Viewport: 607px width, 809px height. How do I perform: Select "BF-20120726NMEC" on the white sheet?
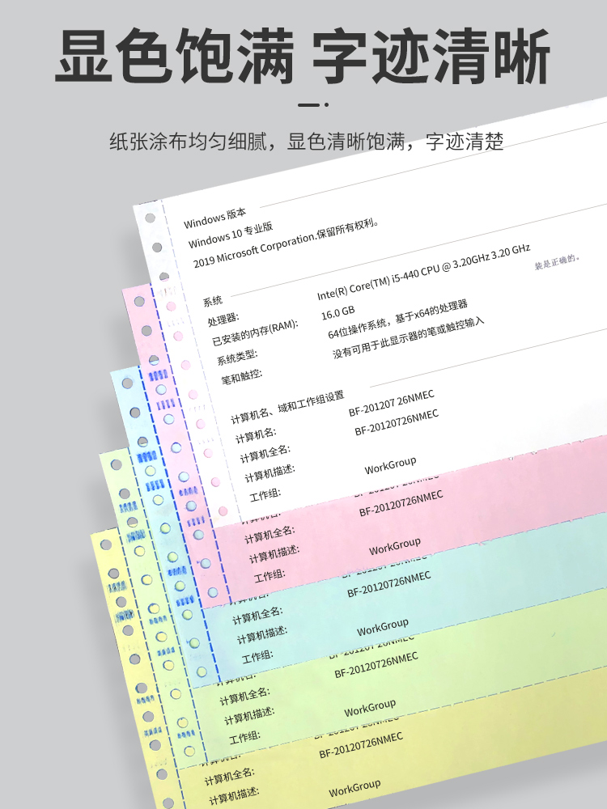click(x=397, y=422)
